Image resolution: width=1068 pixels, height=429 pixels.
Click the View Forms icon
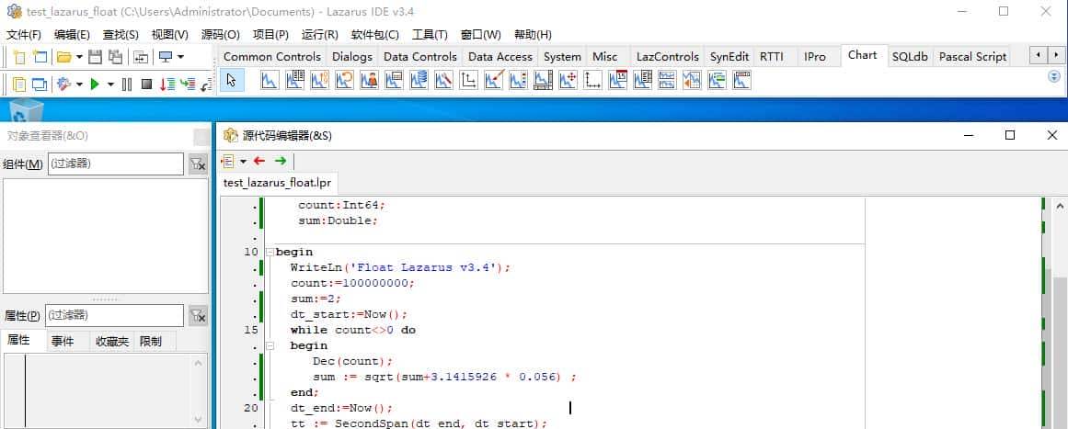coord(40,85)
